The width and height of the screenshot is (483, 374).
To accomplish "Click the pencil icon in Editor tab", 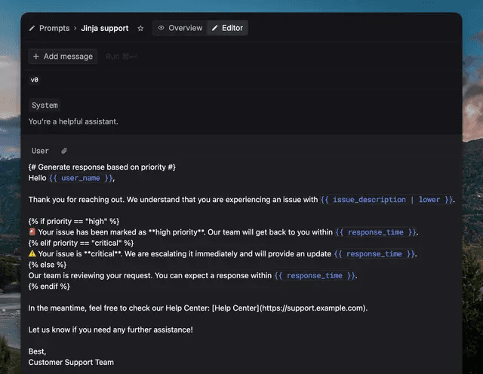I will [x=214, y=28].
